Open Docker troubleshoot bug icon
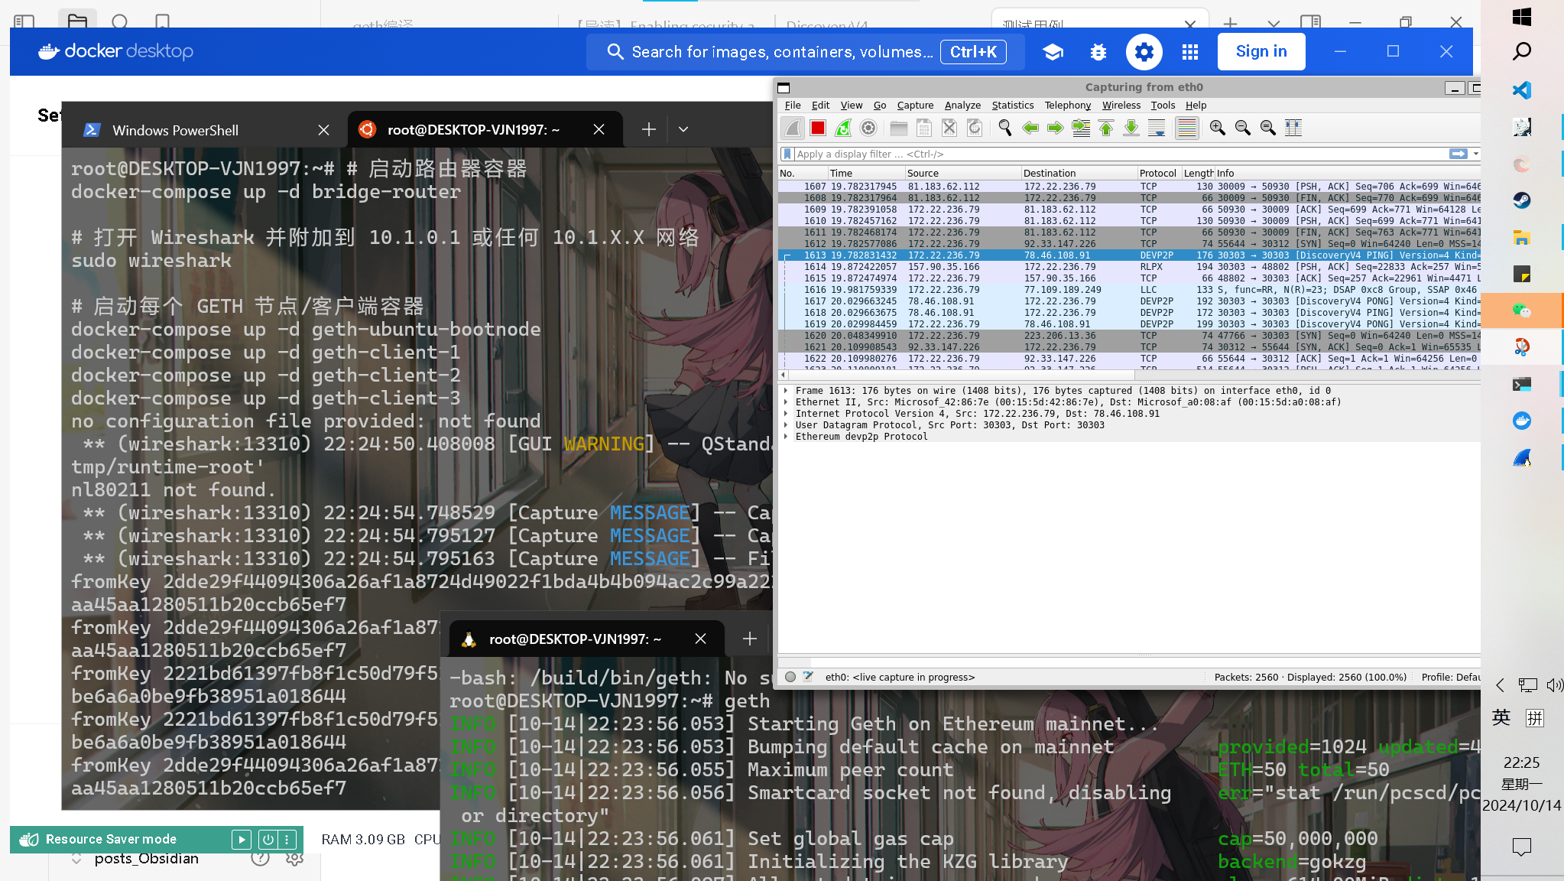Screen dimensions: 1564x881 pyautogui.click(x=1098, y=52)
